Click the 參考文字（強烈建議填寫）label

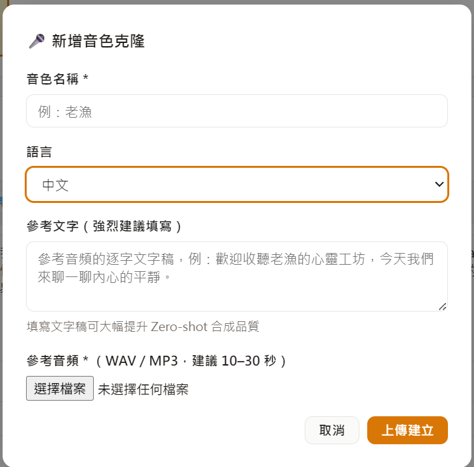click(x=104, y=226)
